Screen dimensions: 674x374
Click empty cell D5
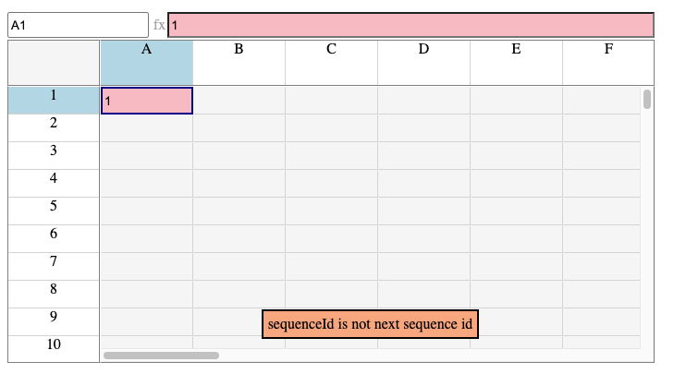point(423,211)
